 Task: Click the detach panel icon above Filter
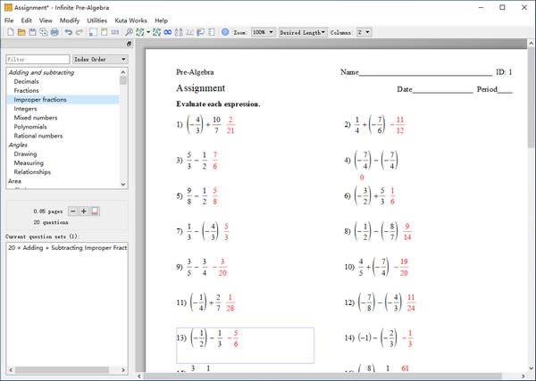[x=129, y=44]
